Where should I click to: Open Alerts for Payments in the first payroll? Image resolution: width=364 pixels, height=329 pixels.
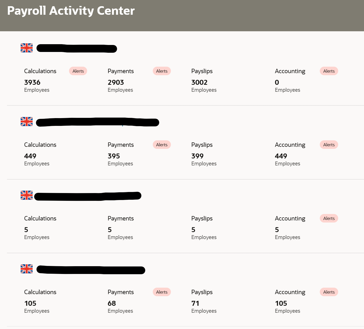coord(162,71)
